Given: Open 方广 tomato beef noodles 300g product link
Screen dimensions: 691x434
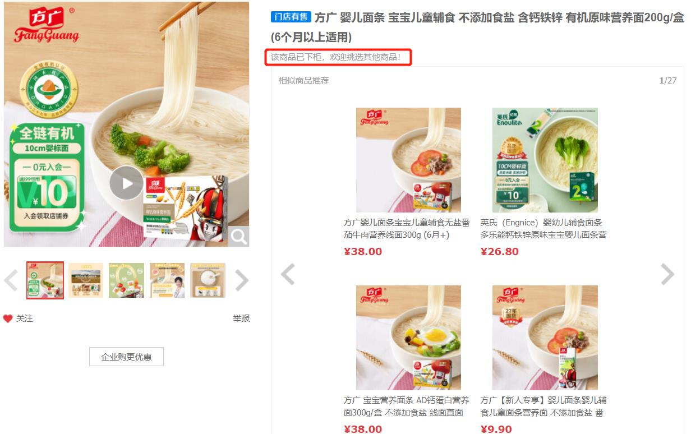Looking at the screenshot, I should click(407, 229).
